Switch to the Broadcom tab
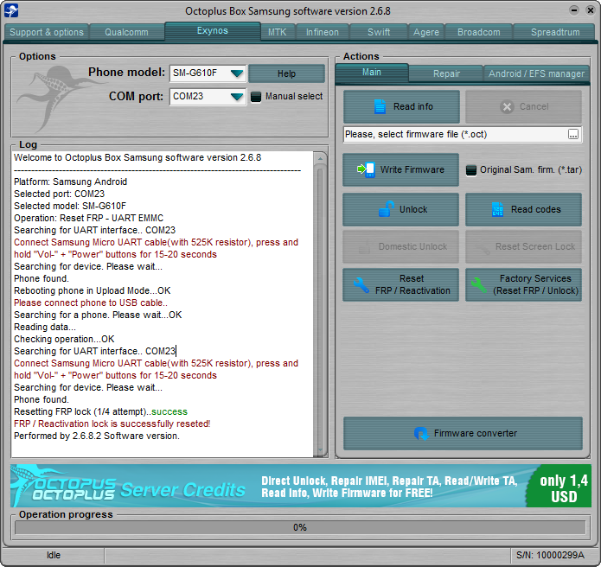The width and height of the screenshot is (601, 567). (x=479, y=32)
